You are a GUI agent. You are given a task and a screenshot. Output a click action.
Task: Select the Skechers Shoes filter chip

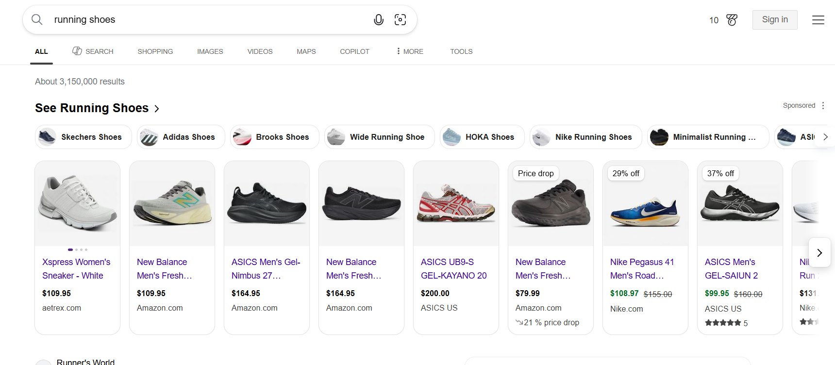(x=83, y=137)
